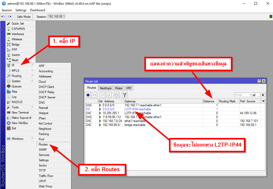Open the Wireless sidebar item
The width and height of the screenshot is (273, 189).
point(20,39)
